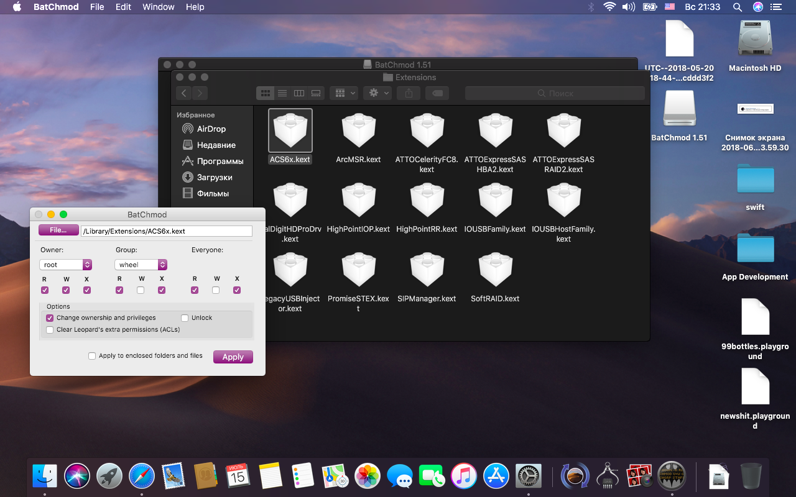The image size is (796, 497).
Task: Select the HighPointIOP.kext icon
Action: pos(359,200)
